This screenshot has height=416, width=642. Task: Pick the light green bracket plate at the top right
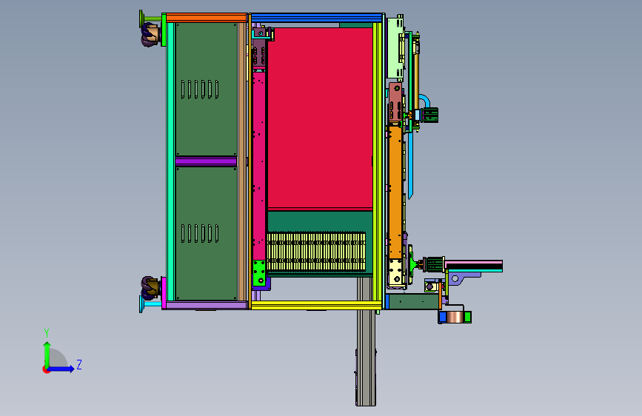395,47
